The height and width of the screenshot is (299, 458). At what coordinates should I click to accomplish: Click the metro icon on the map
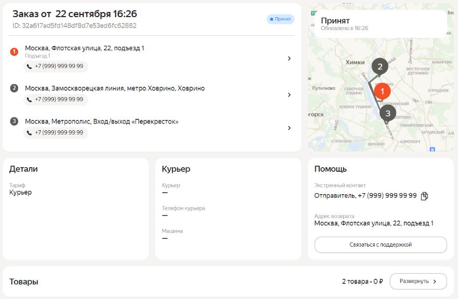click(432, 148)
